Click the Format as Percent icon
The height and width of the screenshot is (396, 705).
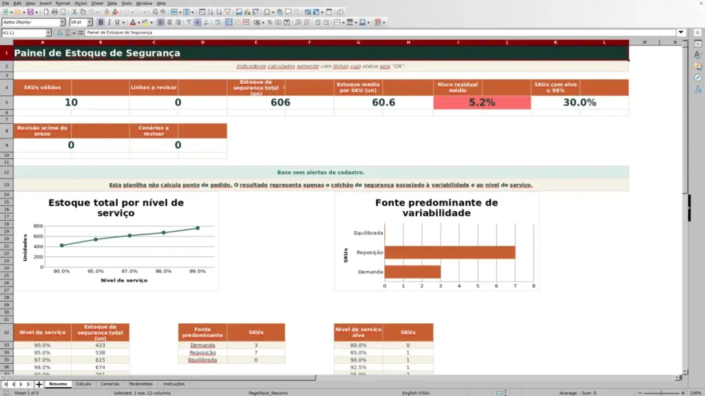[270, 23]
